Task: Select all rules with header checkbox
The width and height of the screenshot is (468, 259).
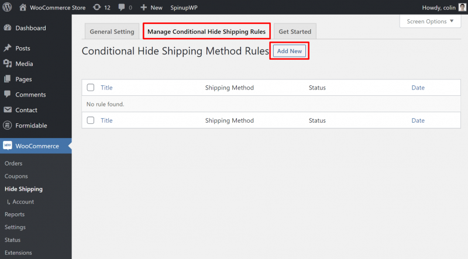Action: point(91,88)
